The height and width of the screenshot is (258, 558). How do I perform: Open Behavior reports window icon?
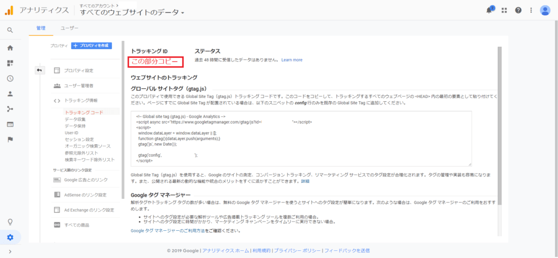(x=10, y=125)
